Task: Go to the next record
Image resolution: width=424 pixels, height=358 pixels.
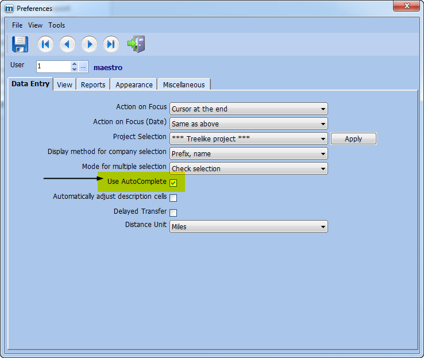Action: 89,44
